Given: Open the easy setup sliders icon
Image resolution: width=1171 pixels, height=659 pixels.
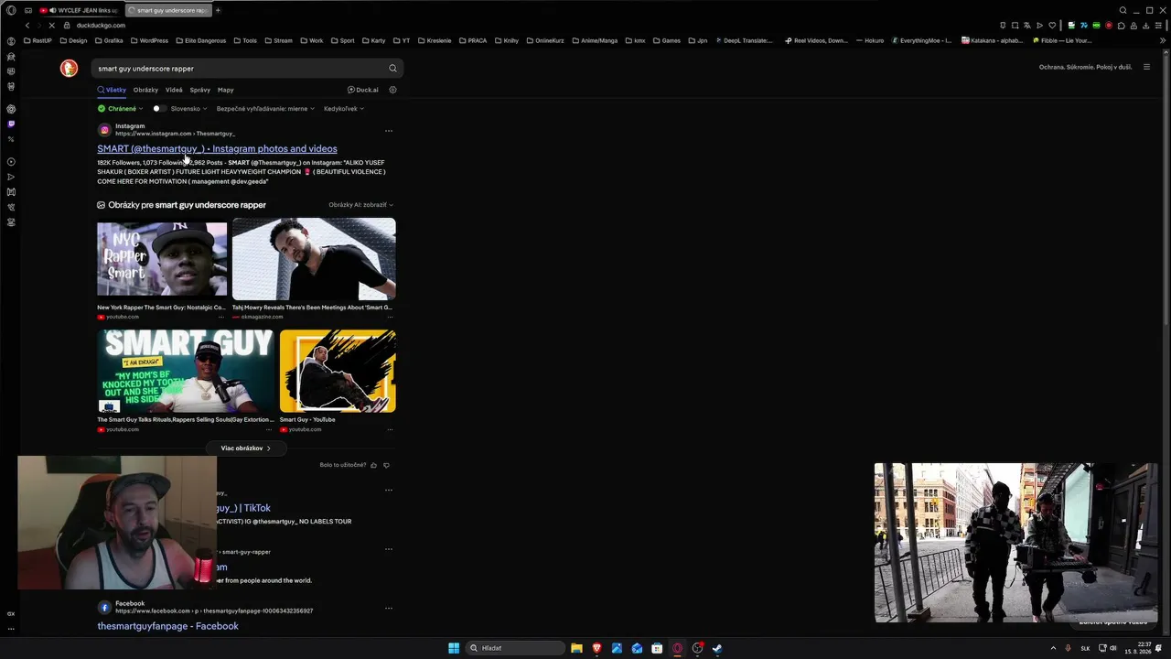Looking at the screenshot, I should (1158, 26).
